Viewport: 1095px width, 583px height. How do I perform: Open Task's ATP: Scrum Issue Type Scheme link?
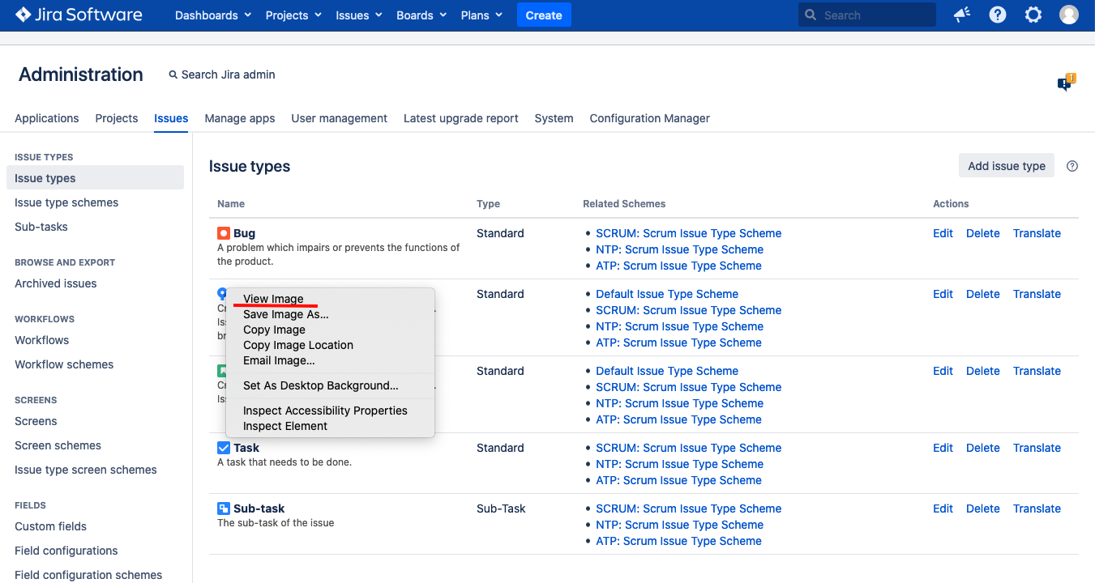tap(679, 480)
